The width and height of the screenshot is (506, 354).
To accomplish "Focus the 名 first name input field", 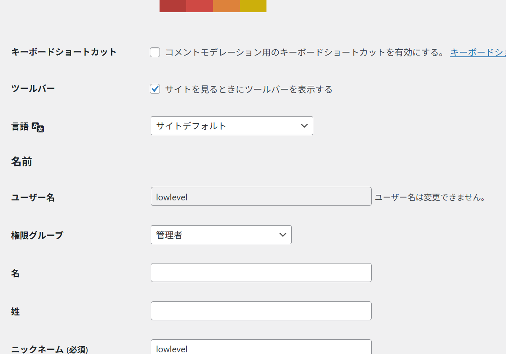I will coord(261,273).
